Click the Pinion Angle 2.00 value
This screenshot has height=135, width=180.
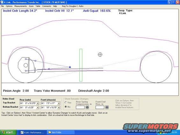click(16, 91)
